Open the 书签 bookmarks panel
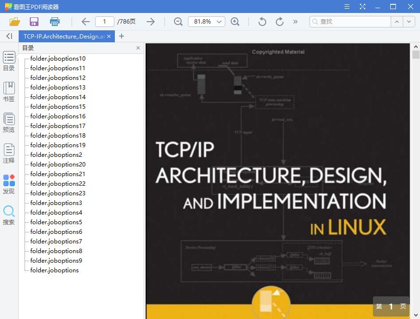This screenshot has width=420, height=319. (x=9, y=91)
